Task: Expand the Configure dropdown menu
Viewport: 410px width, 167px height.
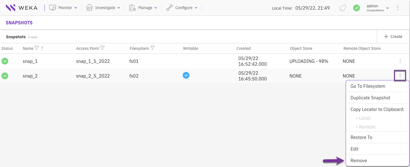Action: [182, 8]
